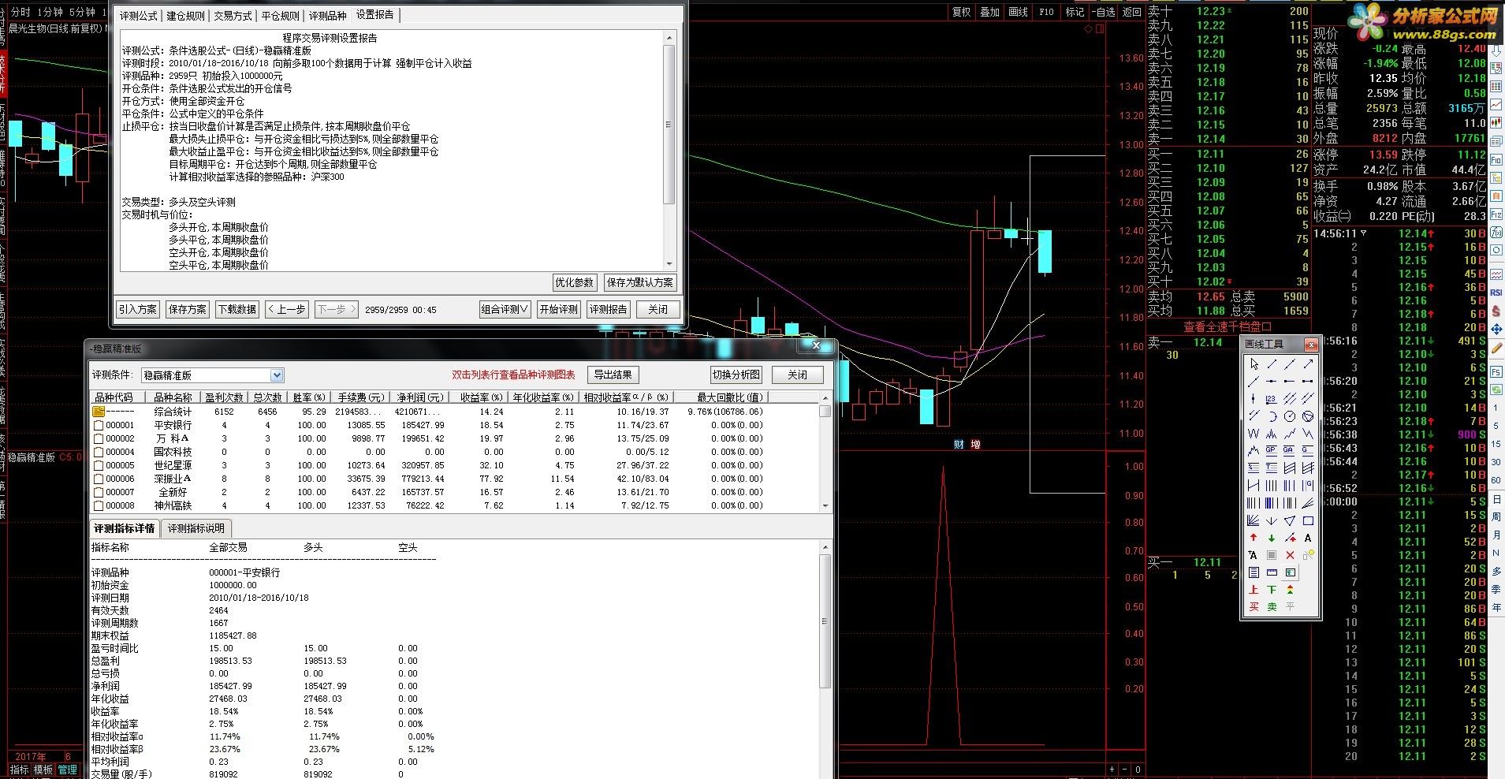Switch to the 平仓规则 tab

click(x=281, y=15)
